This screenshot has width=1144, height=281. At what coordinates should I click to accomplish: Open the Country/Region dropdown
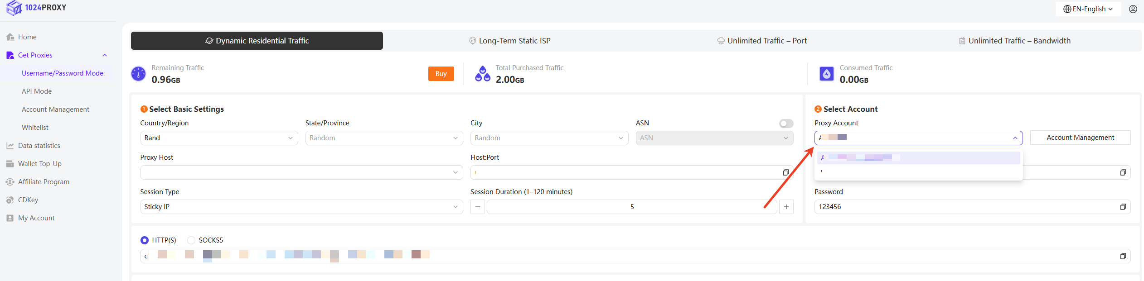click(x=219, y=138)
